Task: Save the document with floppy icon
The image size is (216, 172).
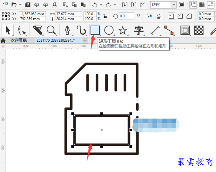Action: tap(28, 5)
